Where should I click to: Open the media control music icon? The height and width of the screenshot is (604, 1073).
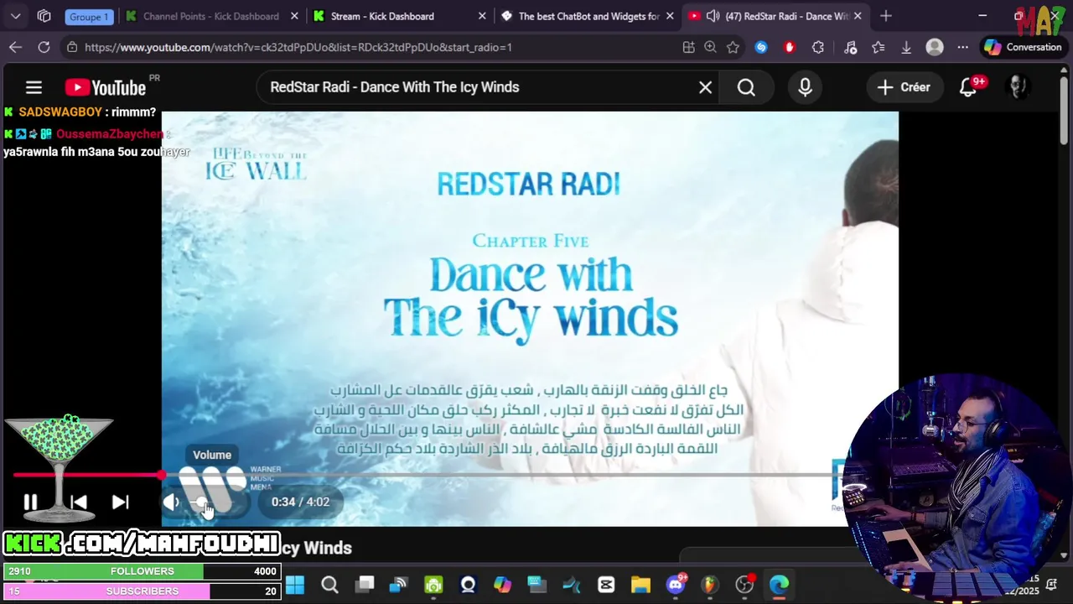tap(851, 47)
